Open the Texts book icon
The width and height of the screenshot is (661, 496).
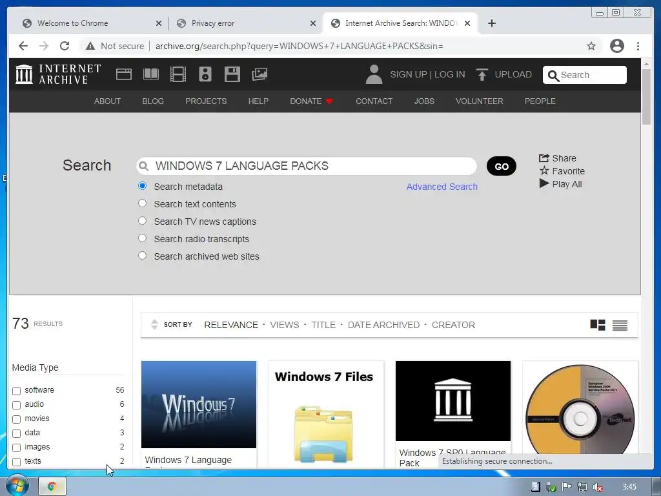[151, 74]
